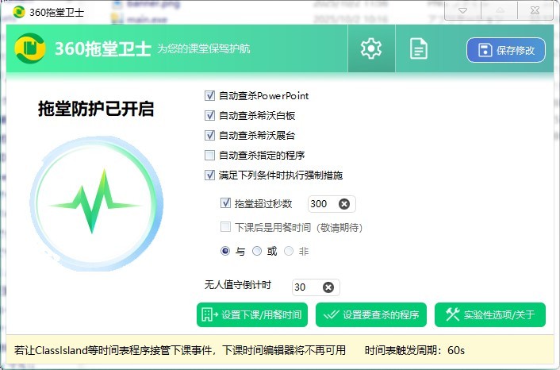560x370 pixels.
Task: Uncheck 自动查杀PowerPoint option
Action: pyautogui.click(x=210, y=96)
